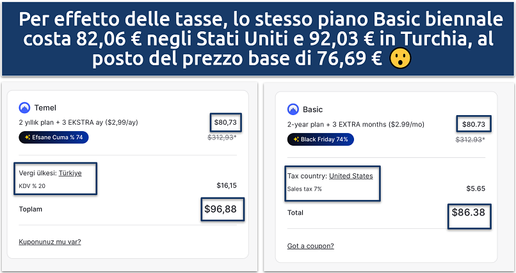Screen dimensions: 516x273
Task: Click the NordVPN logo beside Basic
Action: (x=293, y=109)
